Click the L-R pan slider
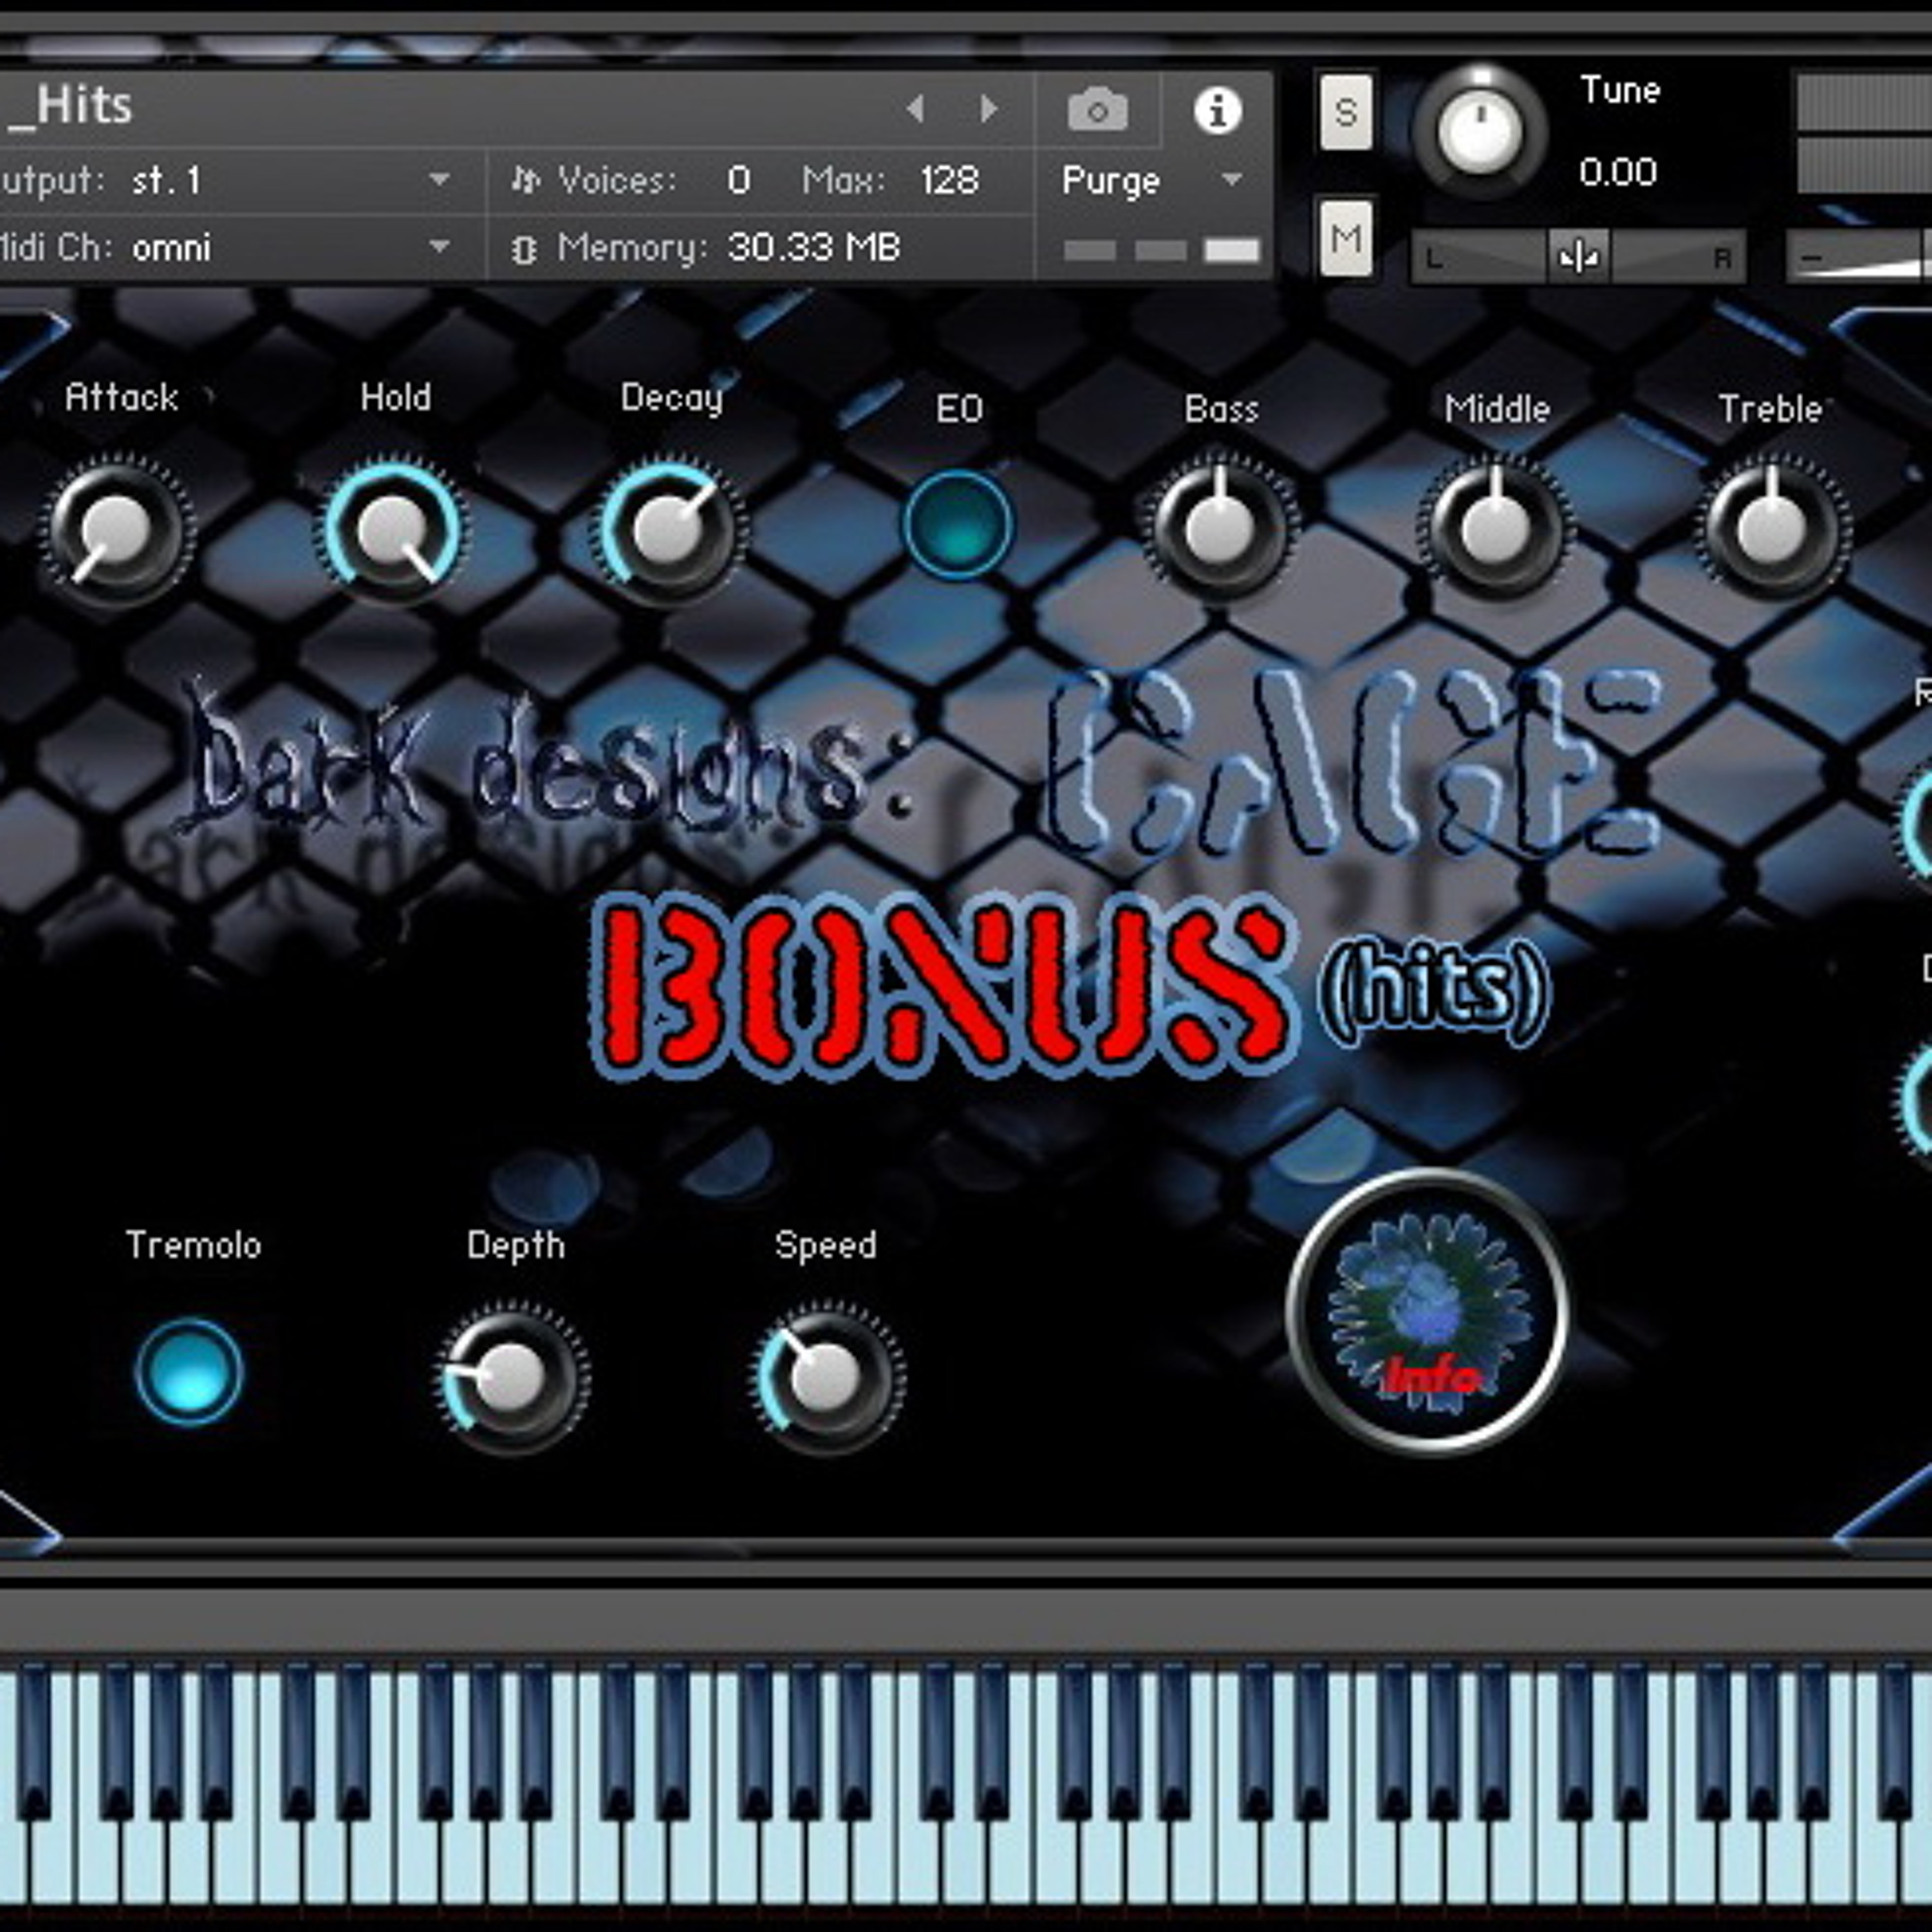Image resolution: width=1932 pixels, height=1932 pixels. (x=1579, y=257)
